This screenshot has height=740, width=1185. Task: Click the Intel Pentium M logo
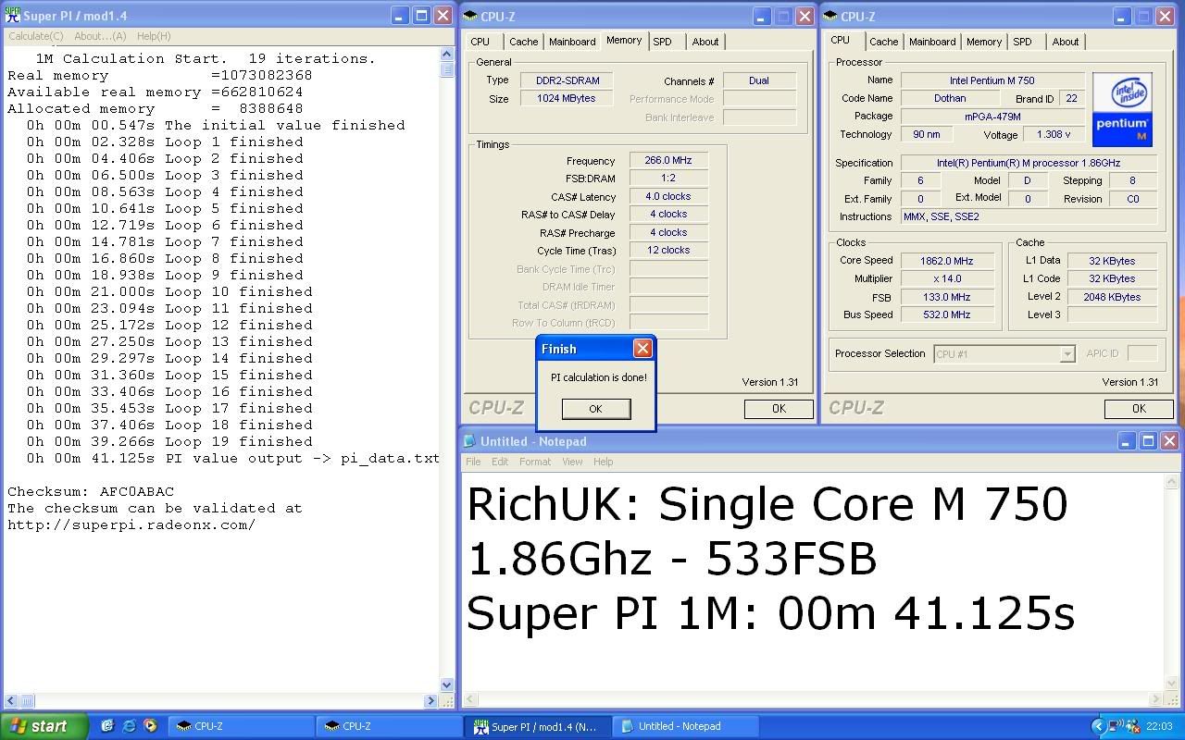coord(1122,109)
